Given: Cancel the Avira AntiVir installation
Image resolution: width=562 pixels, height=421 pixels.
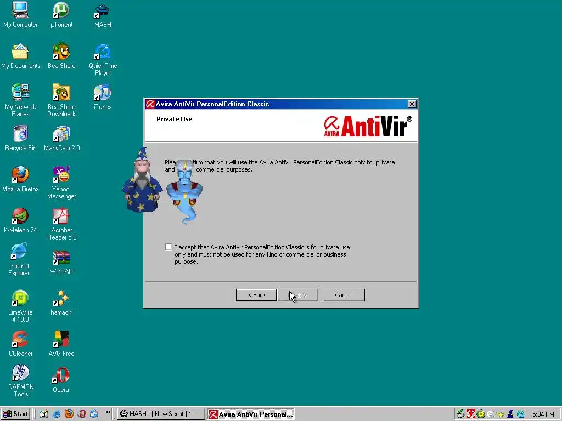Looking at the screenshot, I should (344, 295).
